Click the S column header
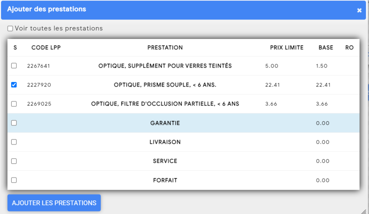 pos(15,48)
